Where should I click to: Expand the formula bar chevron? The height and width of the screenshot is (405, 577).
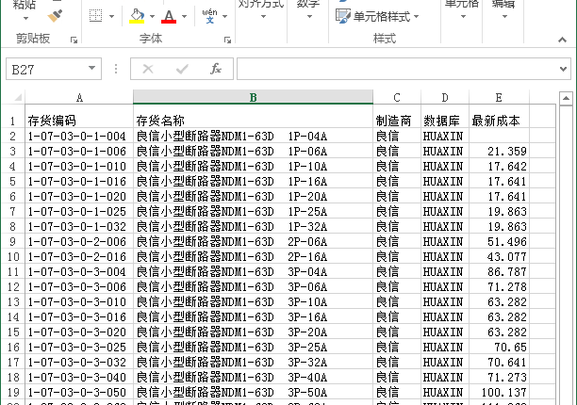tap(563, 69)
